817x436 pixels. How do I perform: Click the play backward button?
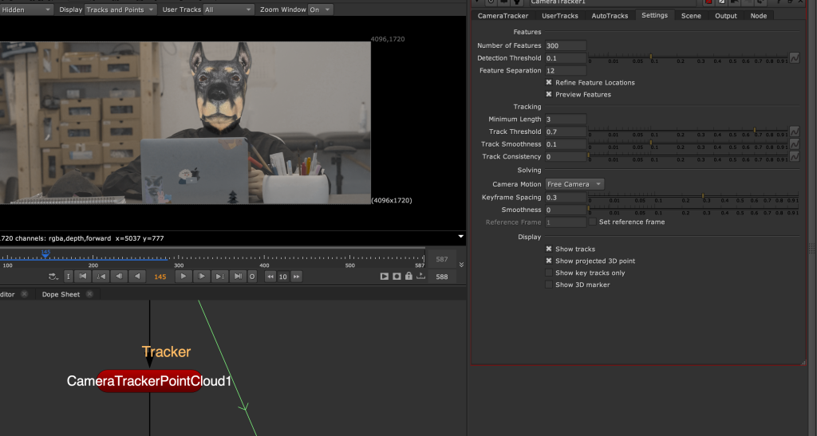tap(138, 277)
